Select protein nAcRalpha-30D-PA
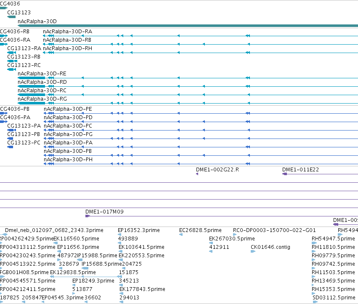Viewport: 358px width, 304px height. coord(68,143)
